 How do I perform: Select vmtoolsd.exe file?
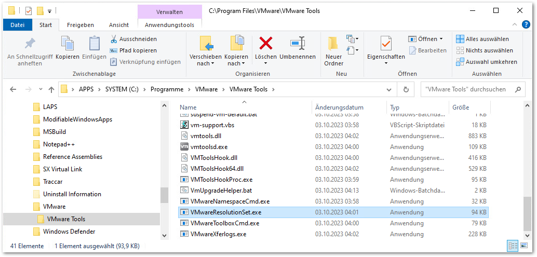point(209,147)
